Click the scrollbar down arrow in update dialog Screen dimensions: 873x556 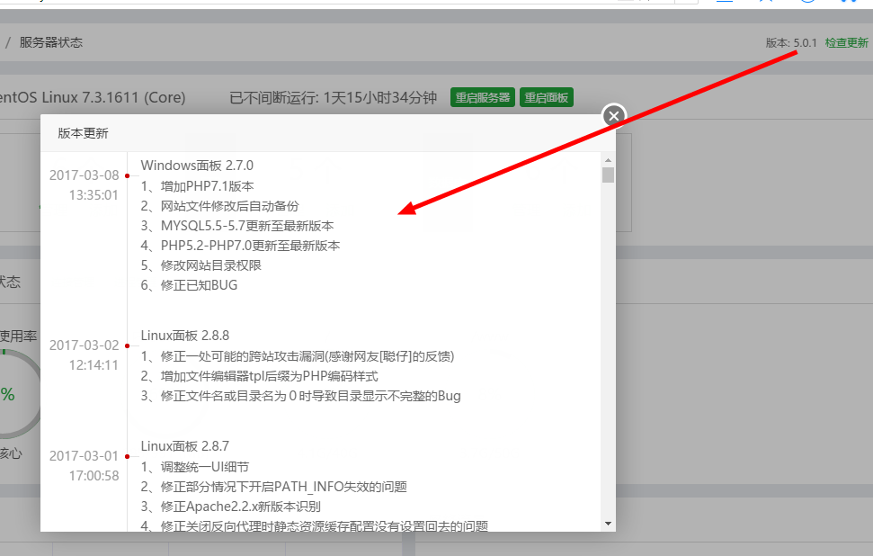point(608,524)
